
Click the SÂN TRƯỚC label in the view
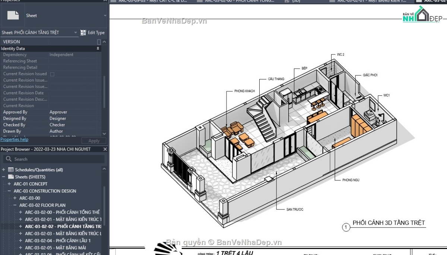pos(295,210)
